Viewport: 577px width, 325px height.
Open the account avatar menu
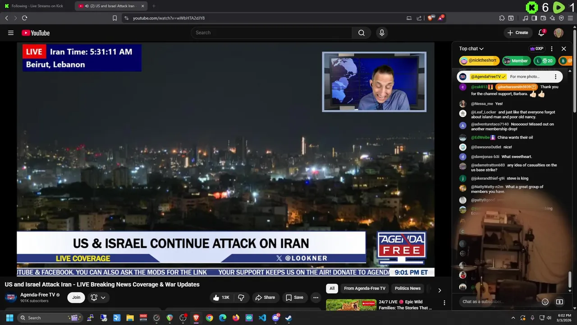pos(559,32)
